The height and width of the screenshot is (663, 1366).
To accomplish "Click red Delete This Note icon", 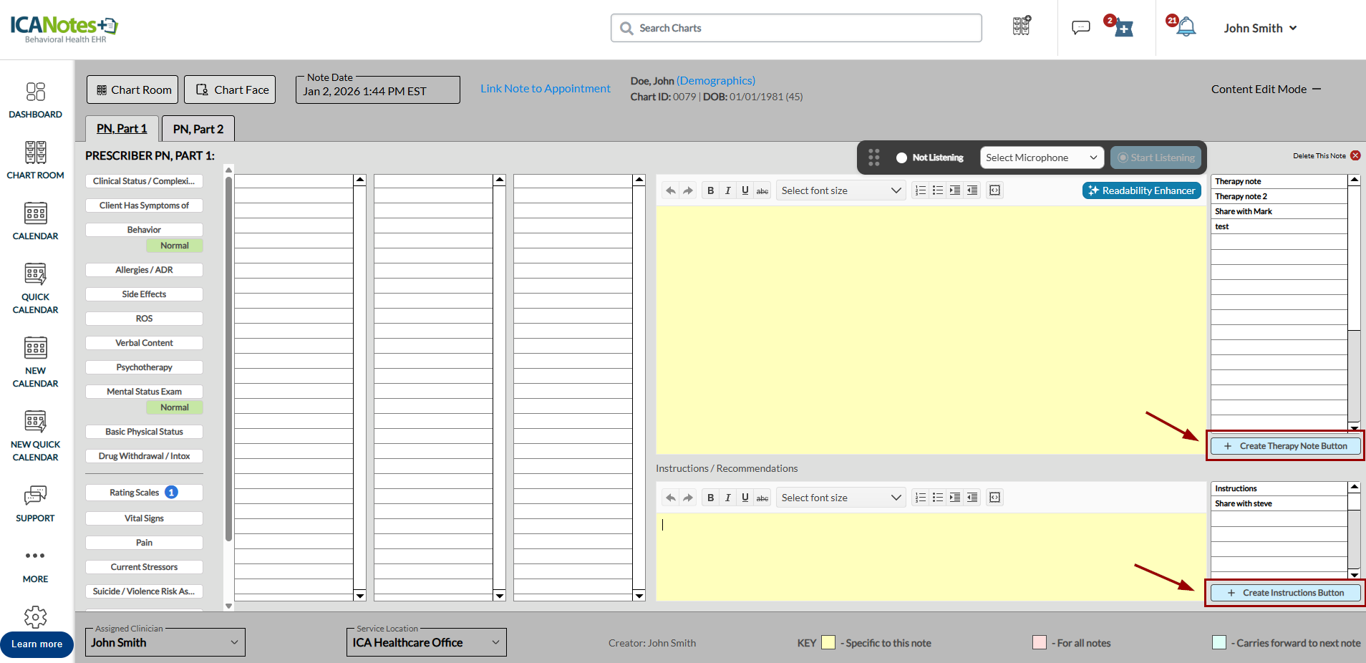I will click(x=1355, y=155).
